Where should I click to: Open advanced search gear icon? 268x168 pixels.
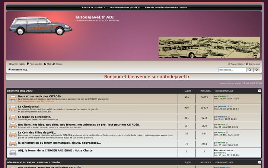pos(256,69)
